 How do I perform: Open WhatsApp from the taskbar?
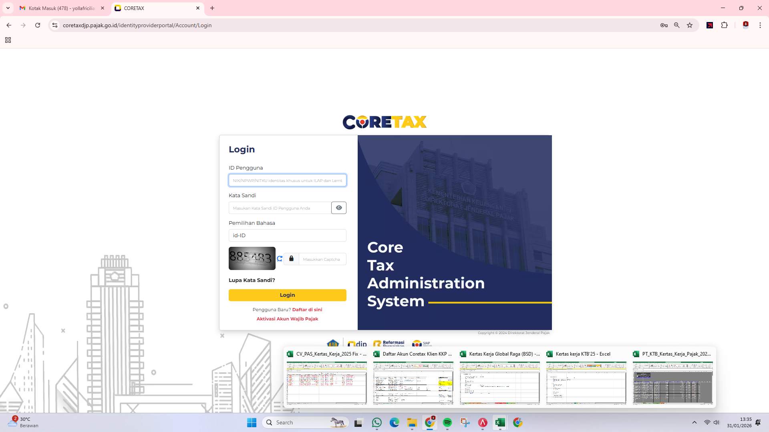coord(376,422)
